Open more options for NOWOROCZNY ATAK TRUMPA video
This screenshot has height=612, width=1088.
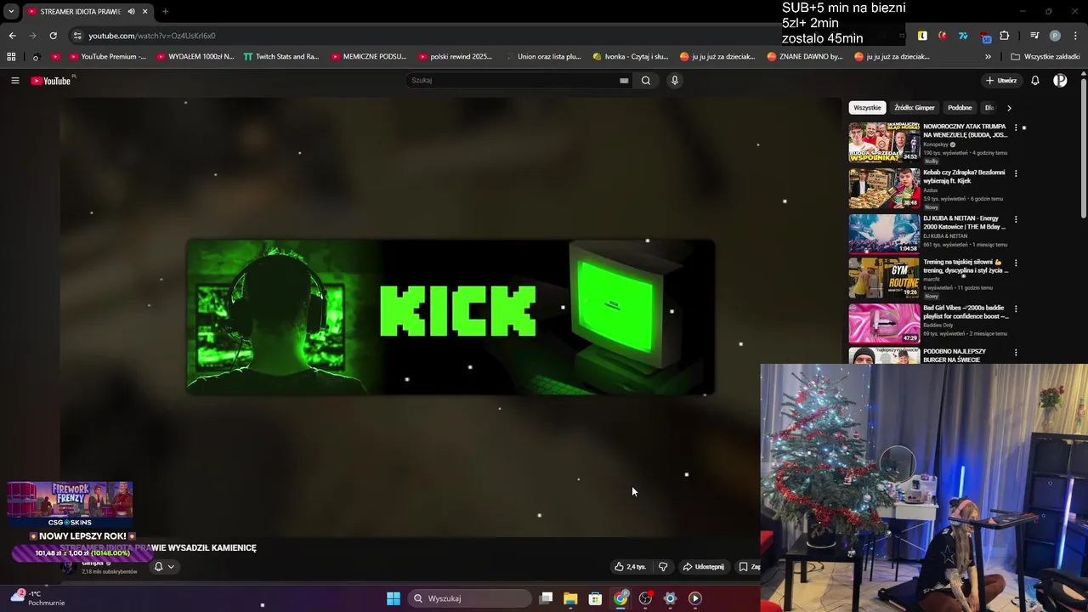(1016, 127)
